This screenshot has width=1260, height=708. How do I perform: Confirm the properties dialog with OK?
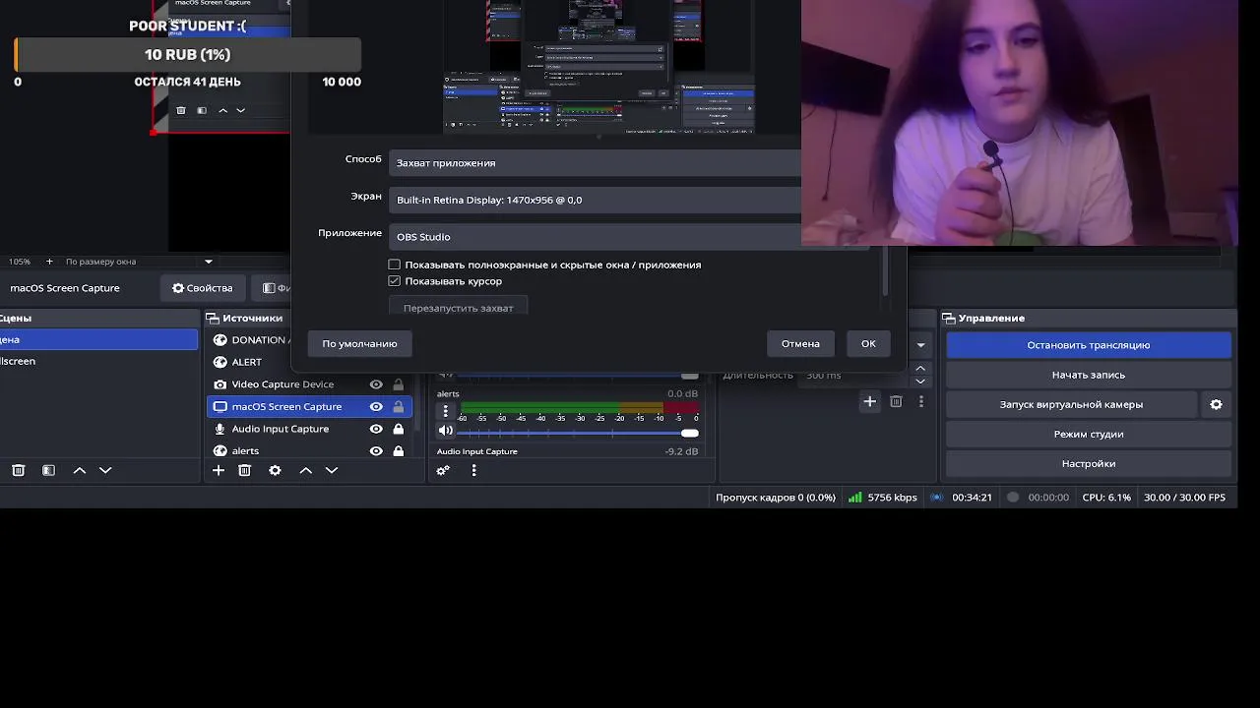pyautogui.click(x=868, y=343)
